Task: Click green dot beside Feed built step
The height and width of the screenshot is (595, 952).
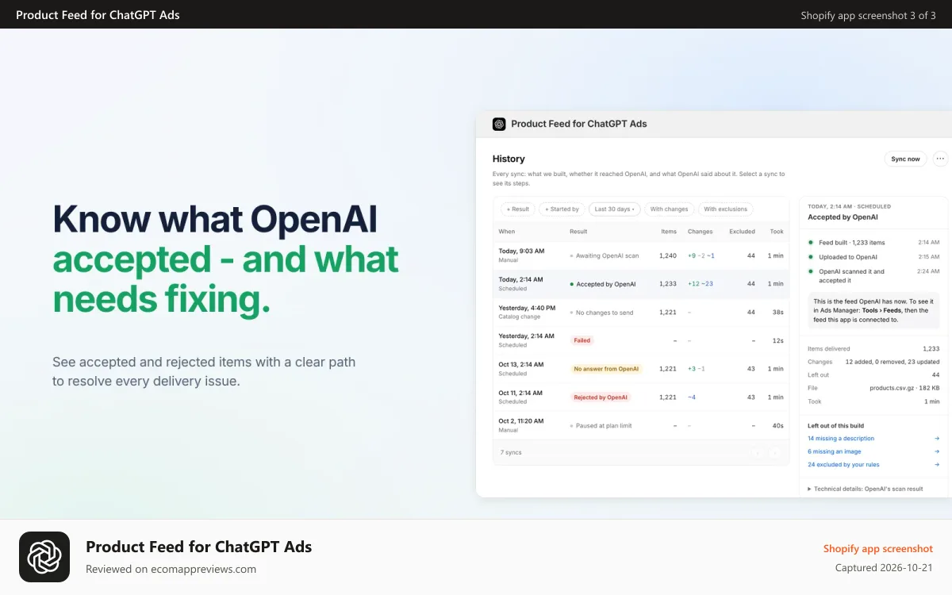Action: [811, 243]
